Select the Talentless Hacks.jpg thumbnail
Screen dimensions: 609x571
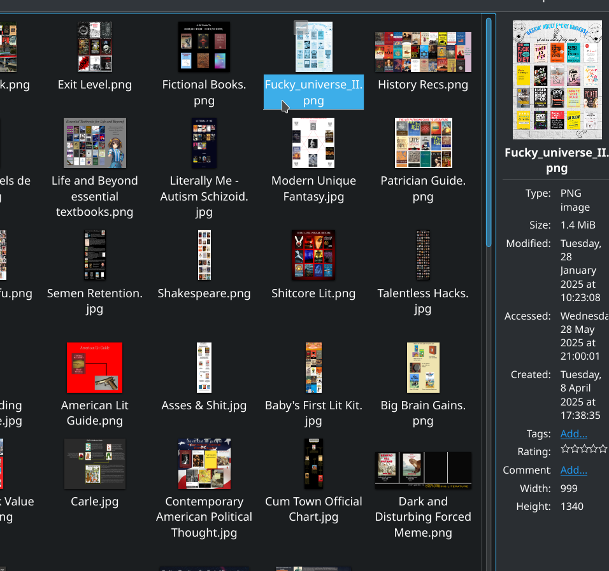[423, 255]
